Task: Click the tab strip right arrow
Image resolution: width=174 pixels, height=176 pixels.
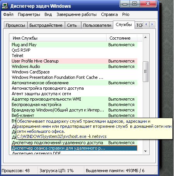Action: (152, 24)
